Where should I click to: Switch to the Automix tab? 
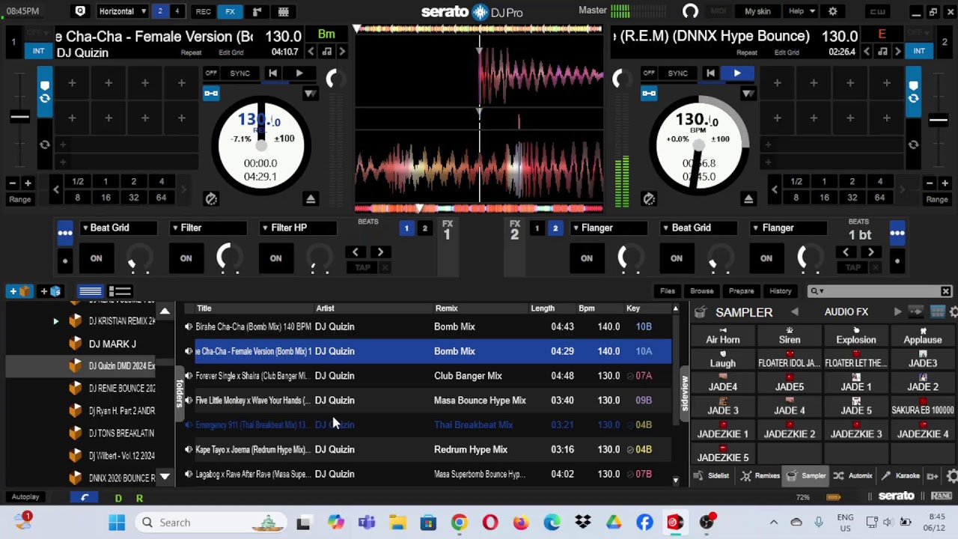853,475
